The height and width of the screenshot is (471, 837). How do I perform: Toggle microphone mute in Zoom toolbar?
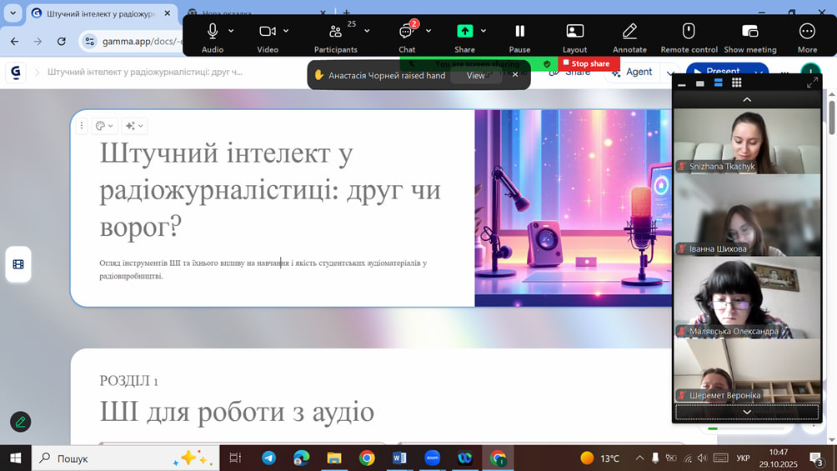[213, 31]
